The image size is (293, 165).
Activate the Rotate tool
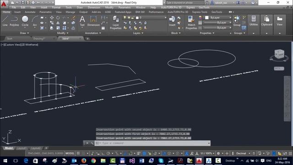pyautogui.click(x=58, y=17)
